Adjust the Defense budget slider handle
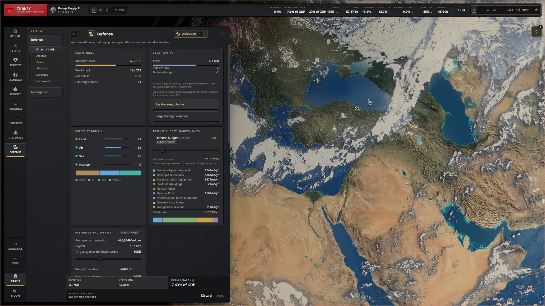This screenshot has height=306, width=545. click(163, 150)
